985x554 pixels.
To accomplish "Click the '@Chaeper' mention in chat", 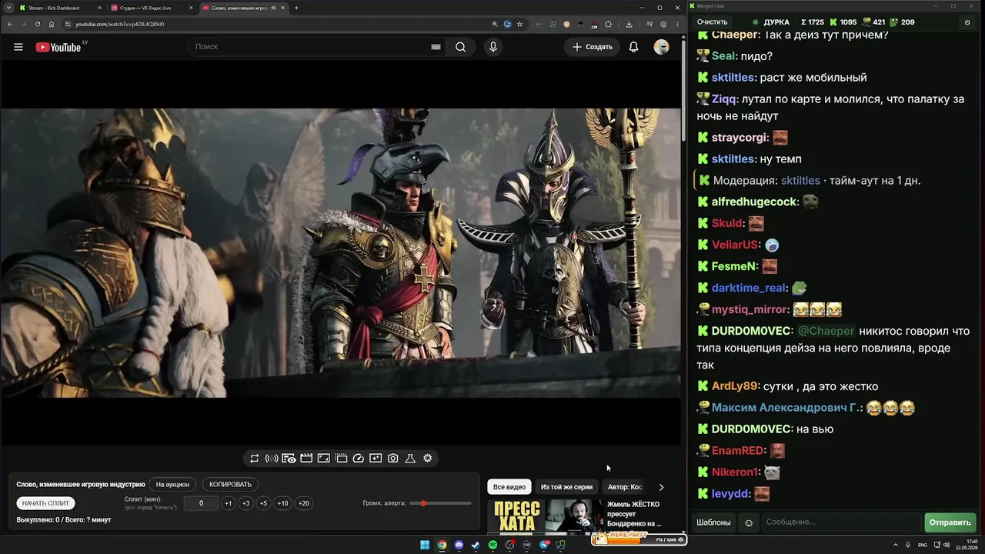I will 826,331.
